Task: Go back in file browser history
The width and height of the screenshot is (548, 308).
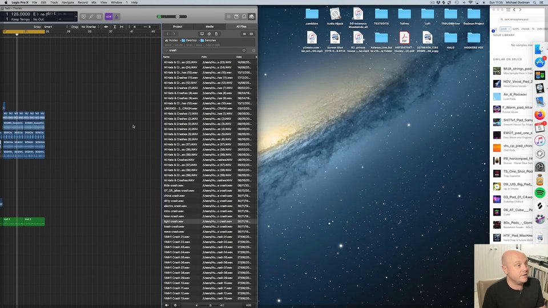Action: point(167,34)
